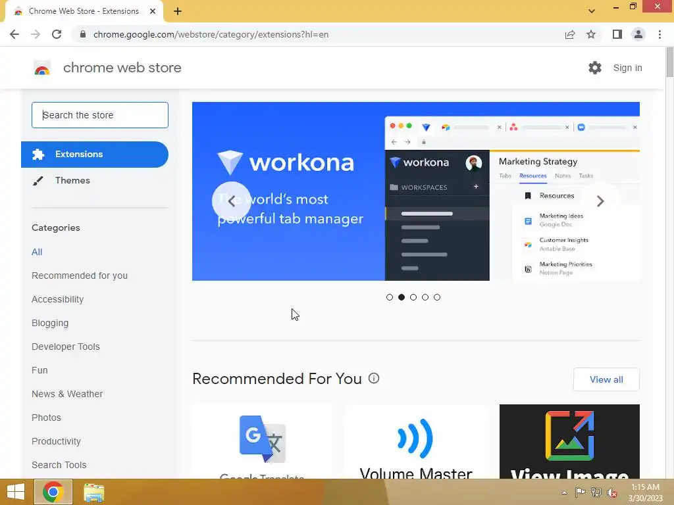Show previous carousel slide
This screenshot has width=674, height=505.
tap(231, 201)
